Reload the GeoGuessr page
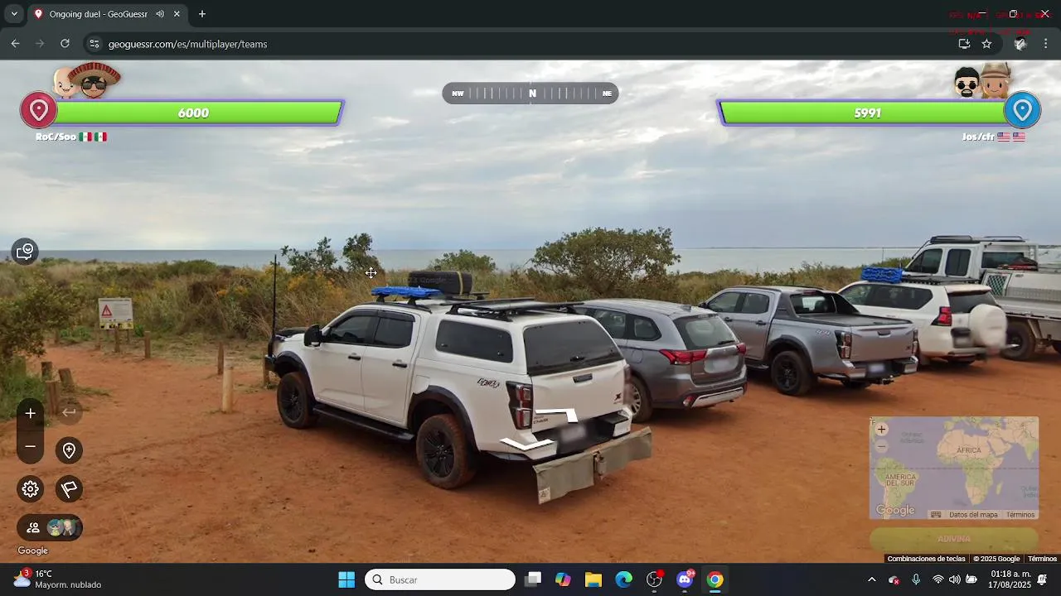The image size is (1061, 596). [65, 44]
